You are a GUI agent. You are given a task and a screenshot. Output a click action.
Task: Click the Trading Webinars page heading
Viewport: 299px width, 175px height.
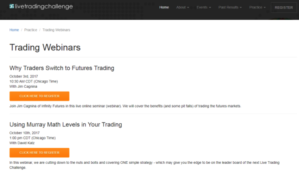coord(45,47)
